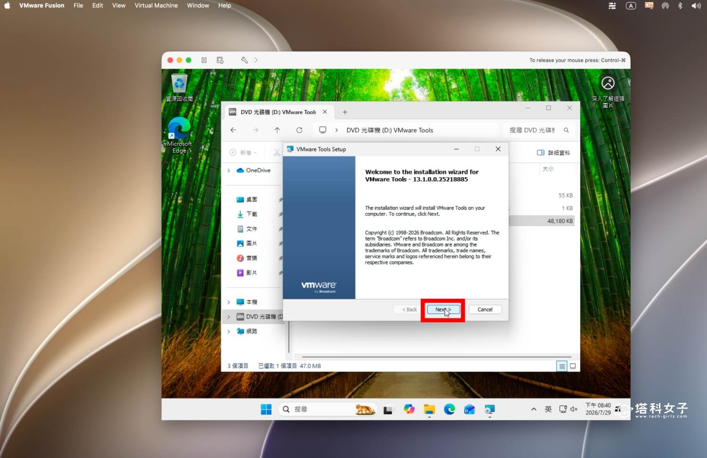Click the 48,180 KB file size cell
Screen dimensions: 707x458
560,221
